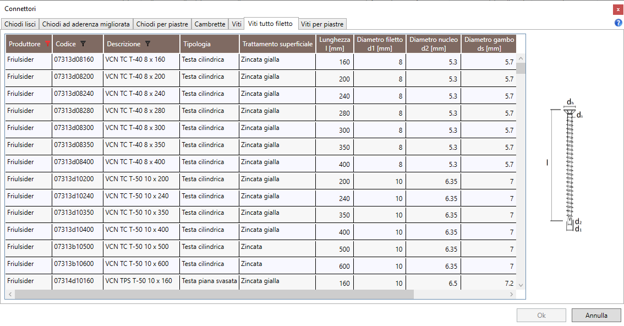Image resolution: width=624 pixels, height=326 pixels.
Task: Open the Produttore column filter icon
Action: coord(48,44)
